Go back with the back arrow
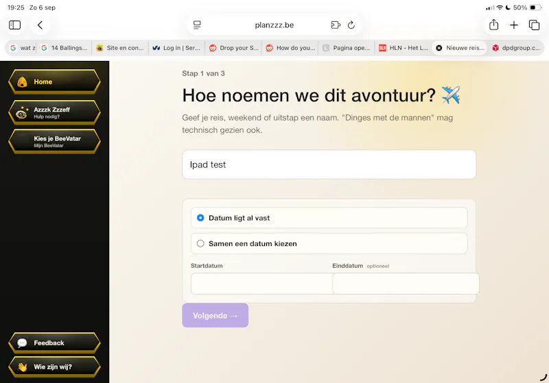 click(40, 25)
